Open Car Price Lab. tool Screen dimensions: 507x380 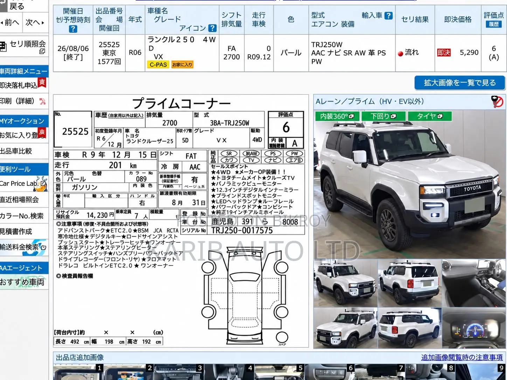(x=19, y=183)
